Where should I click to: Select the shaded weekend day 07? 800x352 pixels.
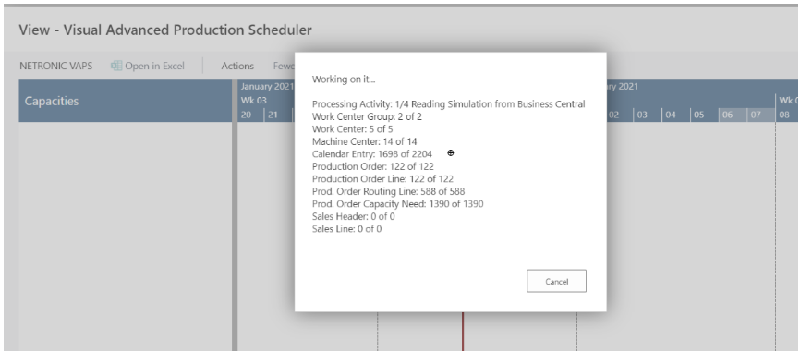tap(755, 115)
